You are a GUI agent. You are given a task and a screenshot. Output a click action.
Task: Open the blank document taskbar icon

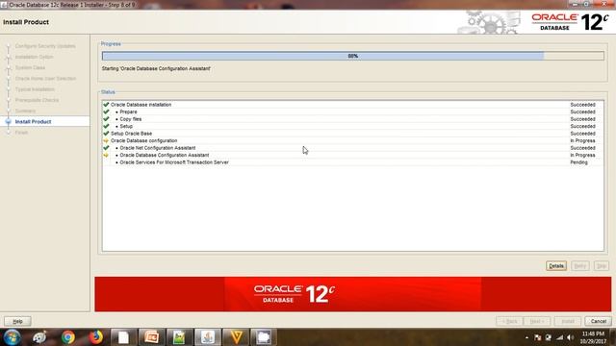pyautogui.click(x=123, y=337)
